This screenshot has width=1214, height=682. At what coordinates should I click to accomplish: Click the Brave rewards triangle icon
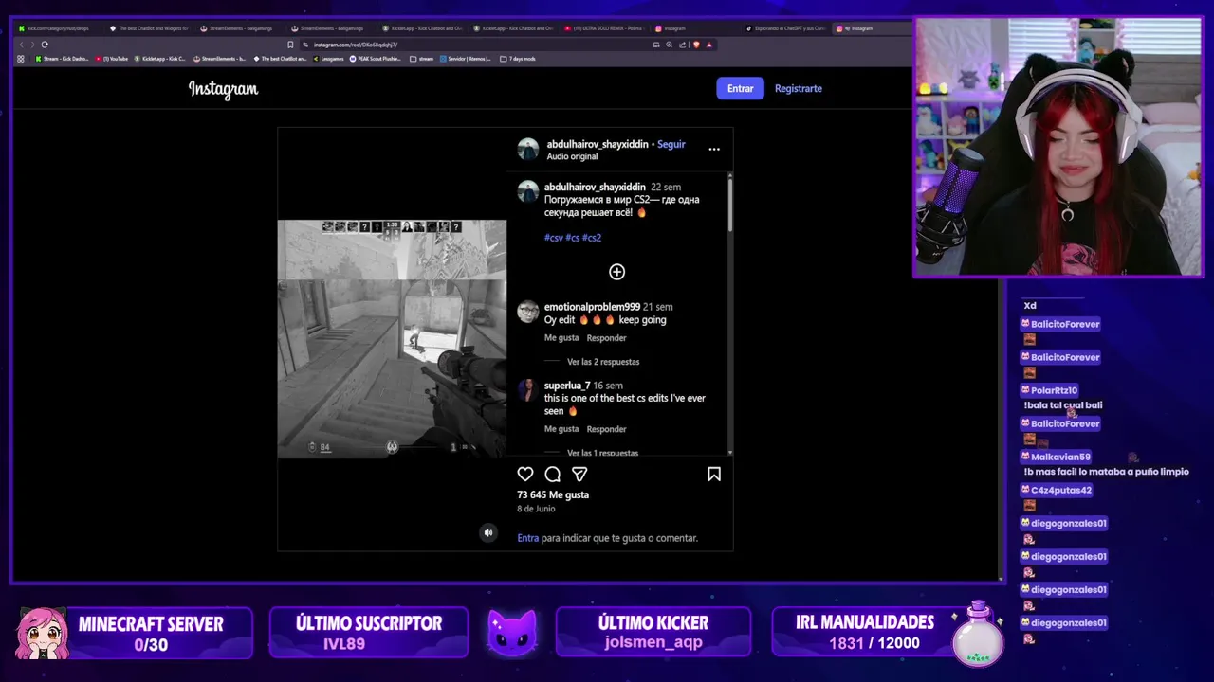[x=708, y=45]
